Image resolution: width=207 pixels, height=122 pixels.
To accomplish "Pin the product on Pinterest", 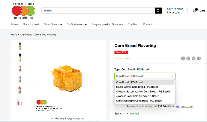I will pyautogui.click(x=188, y=58).
